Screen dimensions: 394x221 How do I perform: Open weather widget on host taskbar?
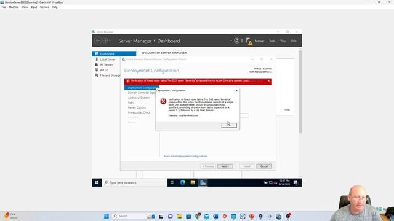tap(10, 215)
